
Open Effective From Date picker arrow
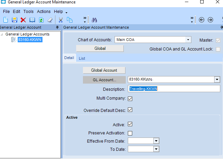[156, 141]
